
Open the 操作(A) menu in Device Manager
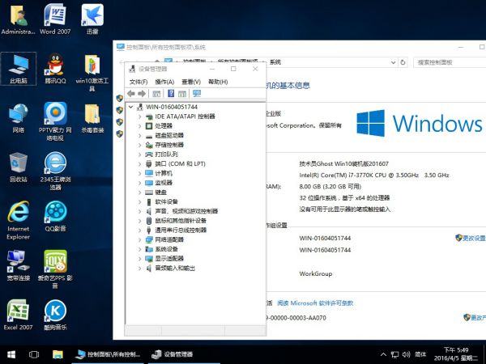tap(164, 82)
